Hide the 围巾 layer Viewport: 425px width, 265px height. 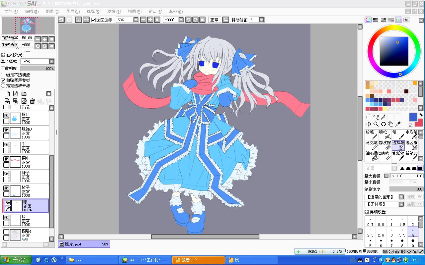pos(6,159)
